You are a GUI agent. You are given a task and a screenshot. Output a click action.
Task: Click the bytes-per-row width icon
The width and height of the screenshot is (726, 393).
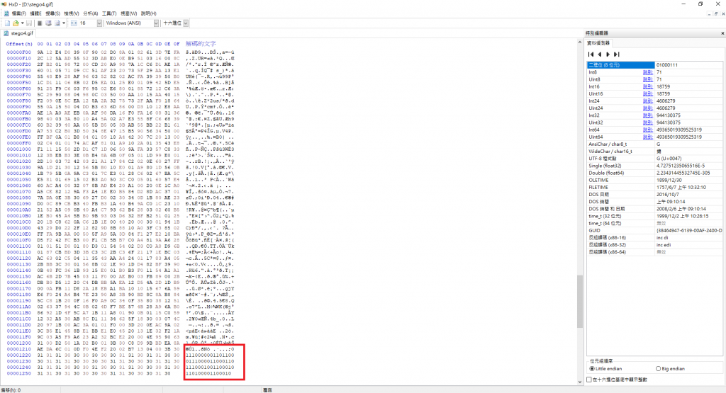coord(74,23)
